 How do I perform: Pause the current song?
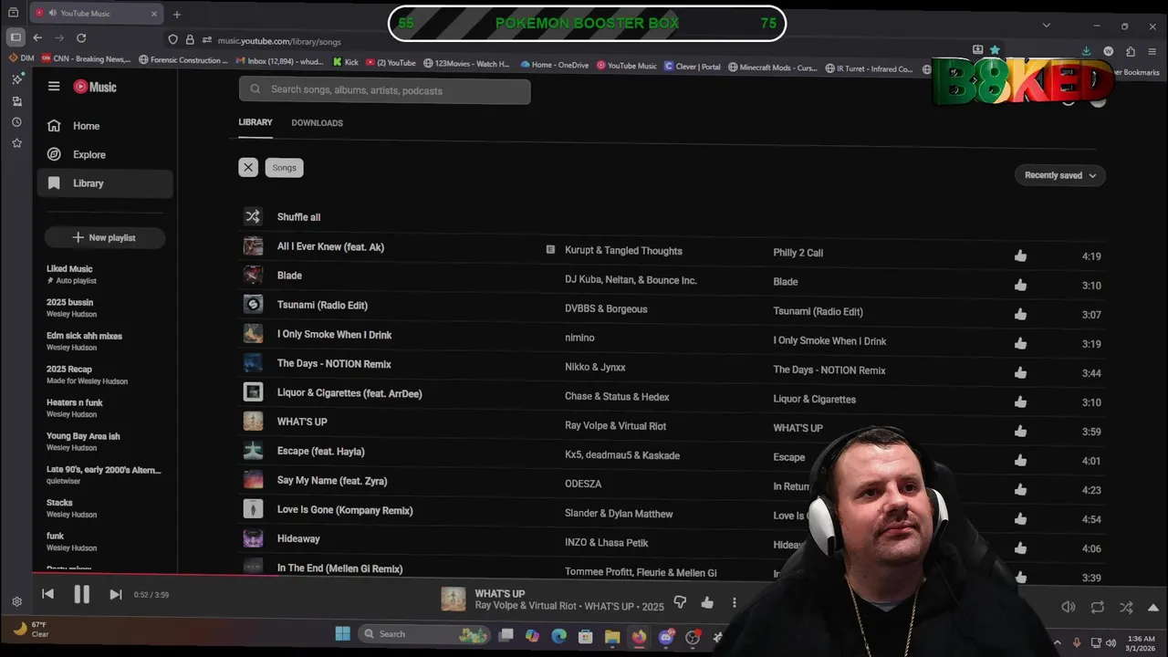(81, 594)
